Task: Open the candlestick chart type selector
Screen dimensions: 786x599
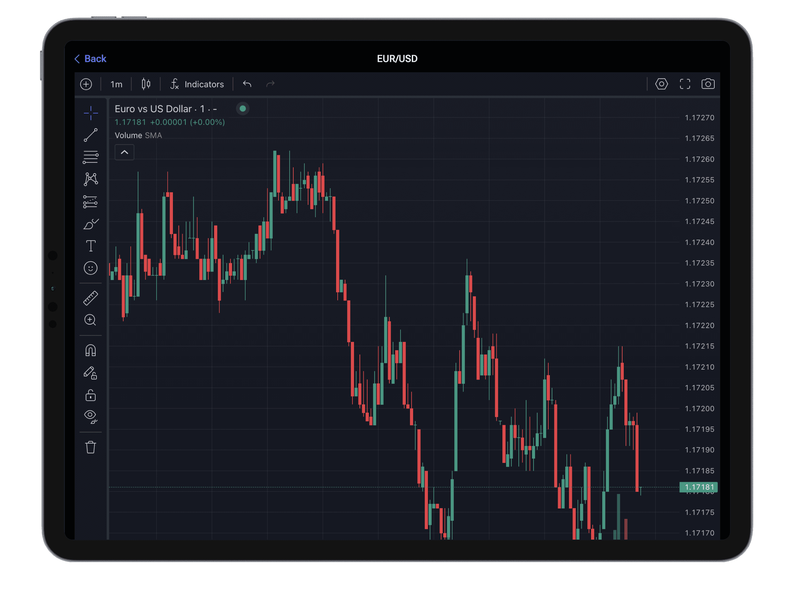Action: 146,85
